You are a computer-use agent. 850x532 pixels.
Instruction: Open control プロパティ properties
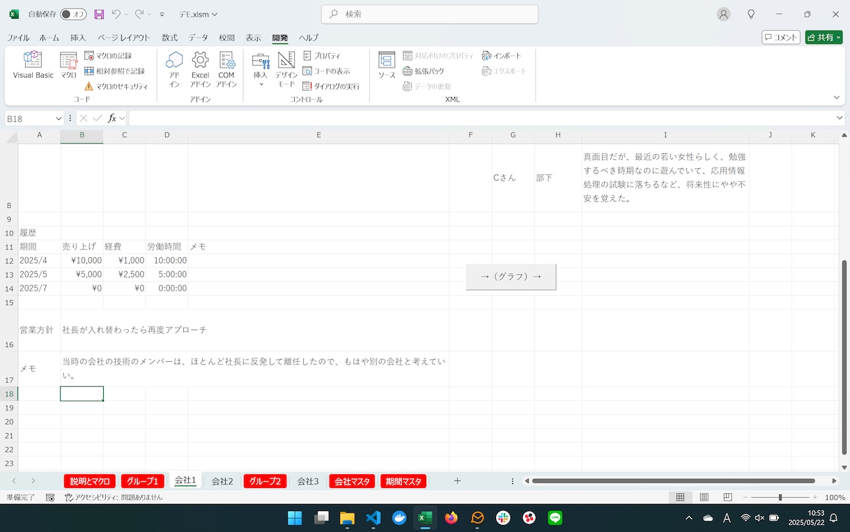point(322,56)
